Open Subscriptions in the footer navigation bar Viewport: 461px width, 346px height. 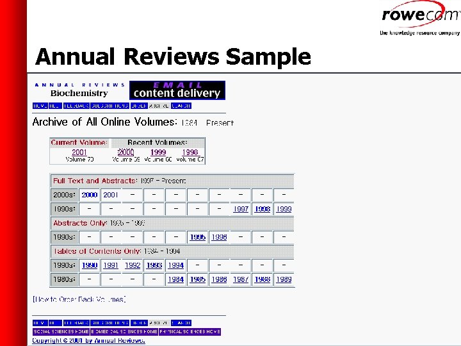(109, 323)
